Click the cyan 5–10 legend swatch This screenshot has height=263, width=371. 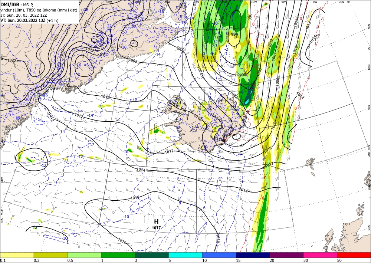[185, 255]
